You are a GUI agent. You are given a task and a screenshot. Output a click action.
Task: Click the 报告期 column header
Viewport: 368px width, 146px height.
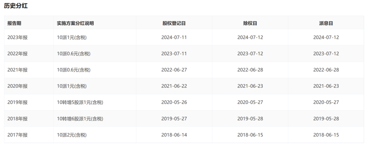14,23
